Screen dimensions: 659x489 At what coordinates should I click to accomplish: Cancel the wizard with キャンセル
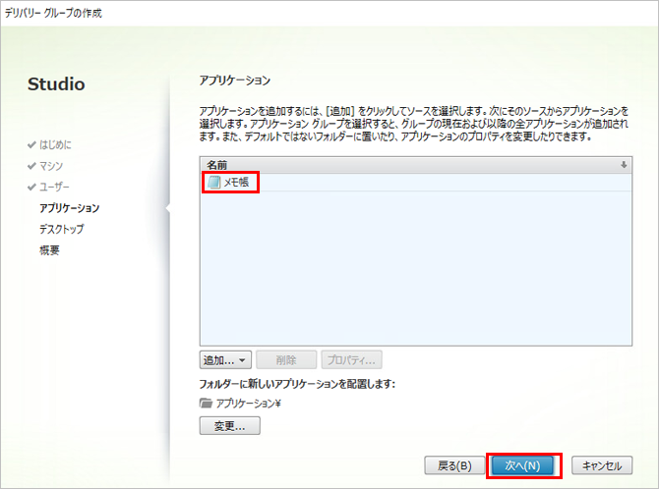(601, 465)
